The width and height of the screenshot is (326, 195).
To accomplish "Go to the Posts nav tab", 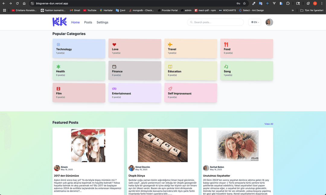I will (x=88, y=22).
